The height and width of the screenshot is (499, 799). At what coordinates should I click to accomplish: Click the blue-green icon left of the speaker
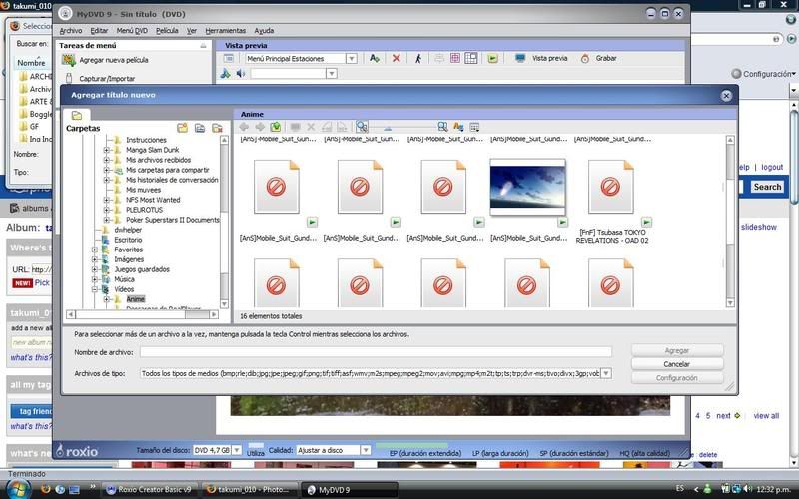(225, 74)
